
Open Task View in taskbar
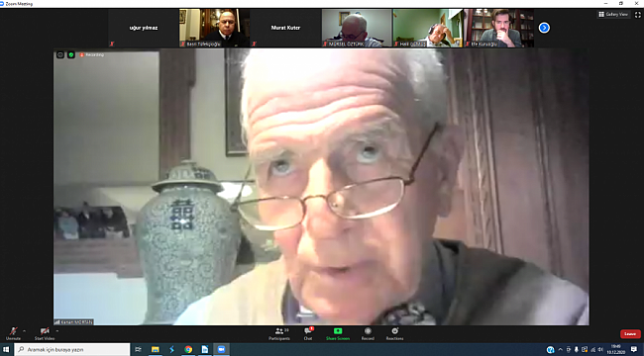click(x=139, y=349)
